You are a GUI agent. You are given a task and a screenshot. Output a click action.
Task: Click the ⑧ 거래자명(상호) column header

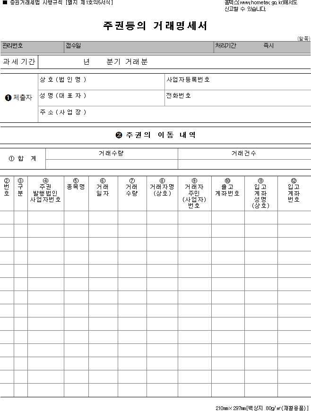click(x=162, y=193)
